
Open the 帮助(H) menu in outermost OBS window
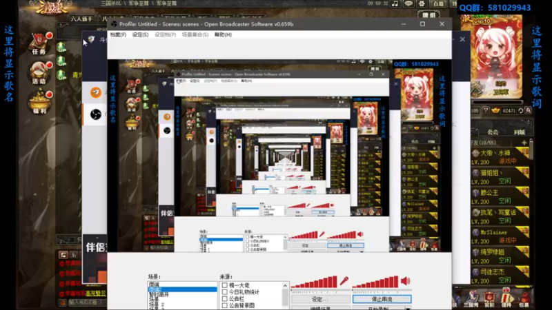(x=223, y=35)
